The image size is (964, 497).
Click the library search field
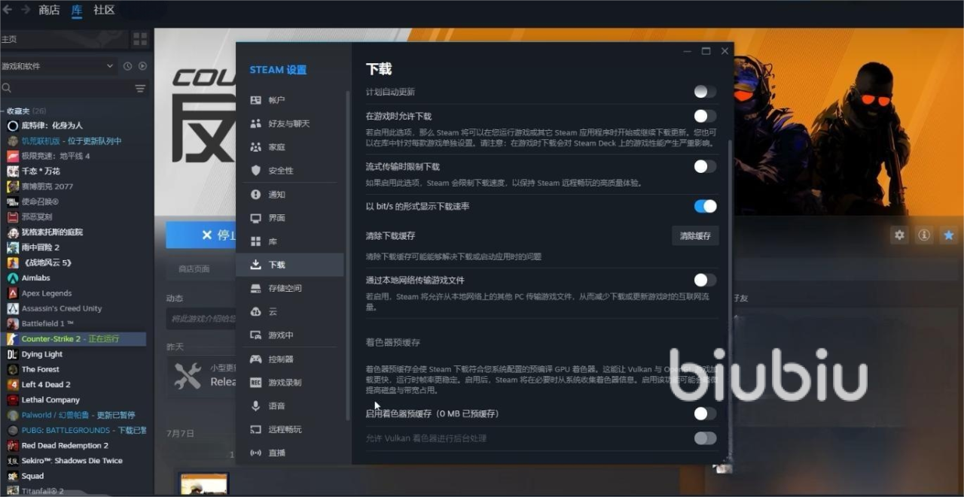point(68,89)
